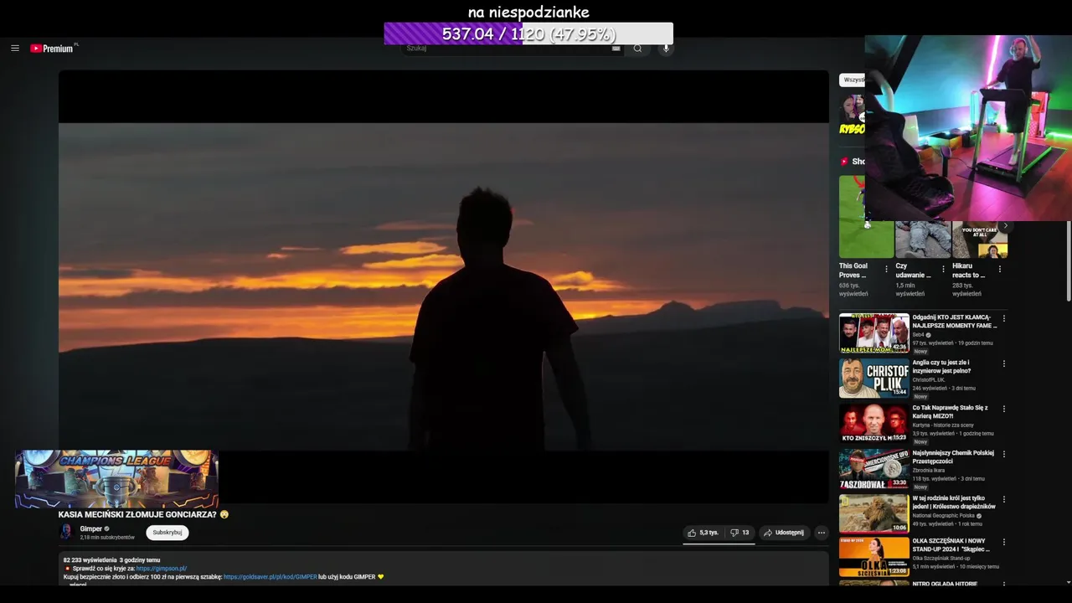Click the Champions League overlay banner
The height and width of the screenshot is (603, 1072).
point(116,479)
